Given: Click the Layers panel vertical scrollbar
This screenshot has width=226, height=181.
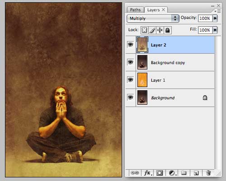Looking at the screenshot, I should point(218,102).
